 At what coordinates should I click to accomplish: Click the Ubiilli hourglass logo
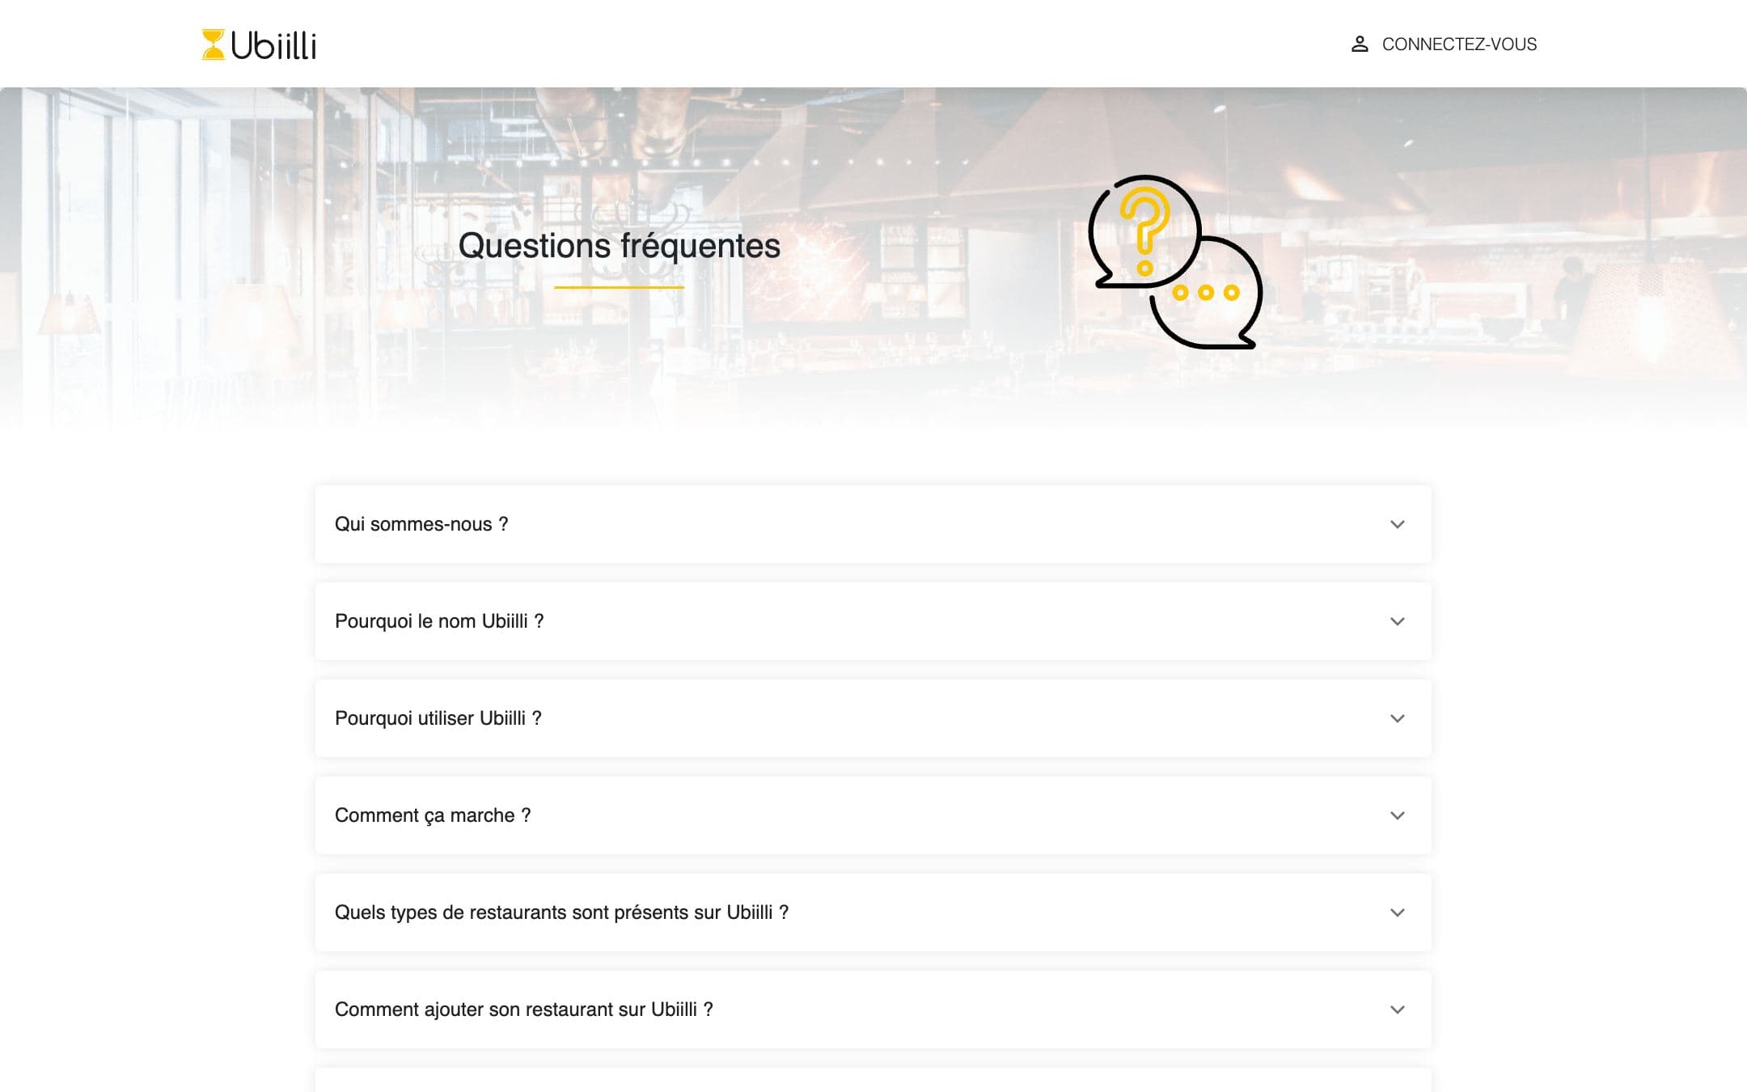coord(259,44)
